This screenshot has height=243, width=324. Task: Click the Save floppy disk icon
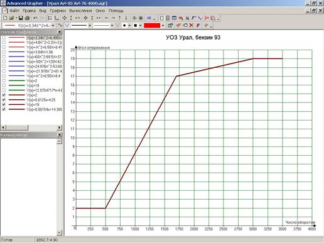coord(21,18)
